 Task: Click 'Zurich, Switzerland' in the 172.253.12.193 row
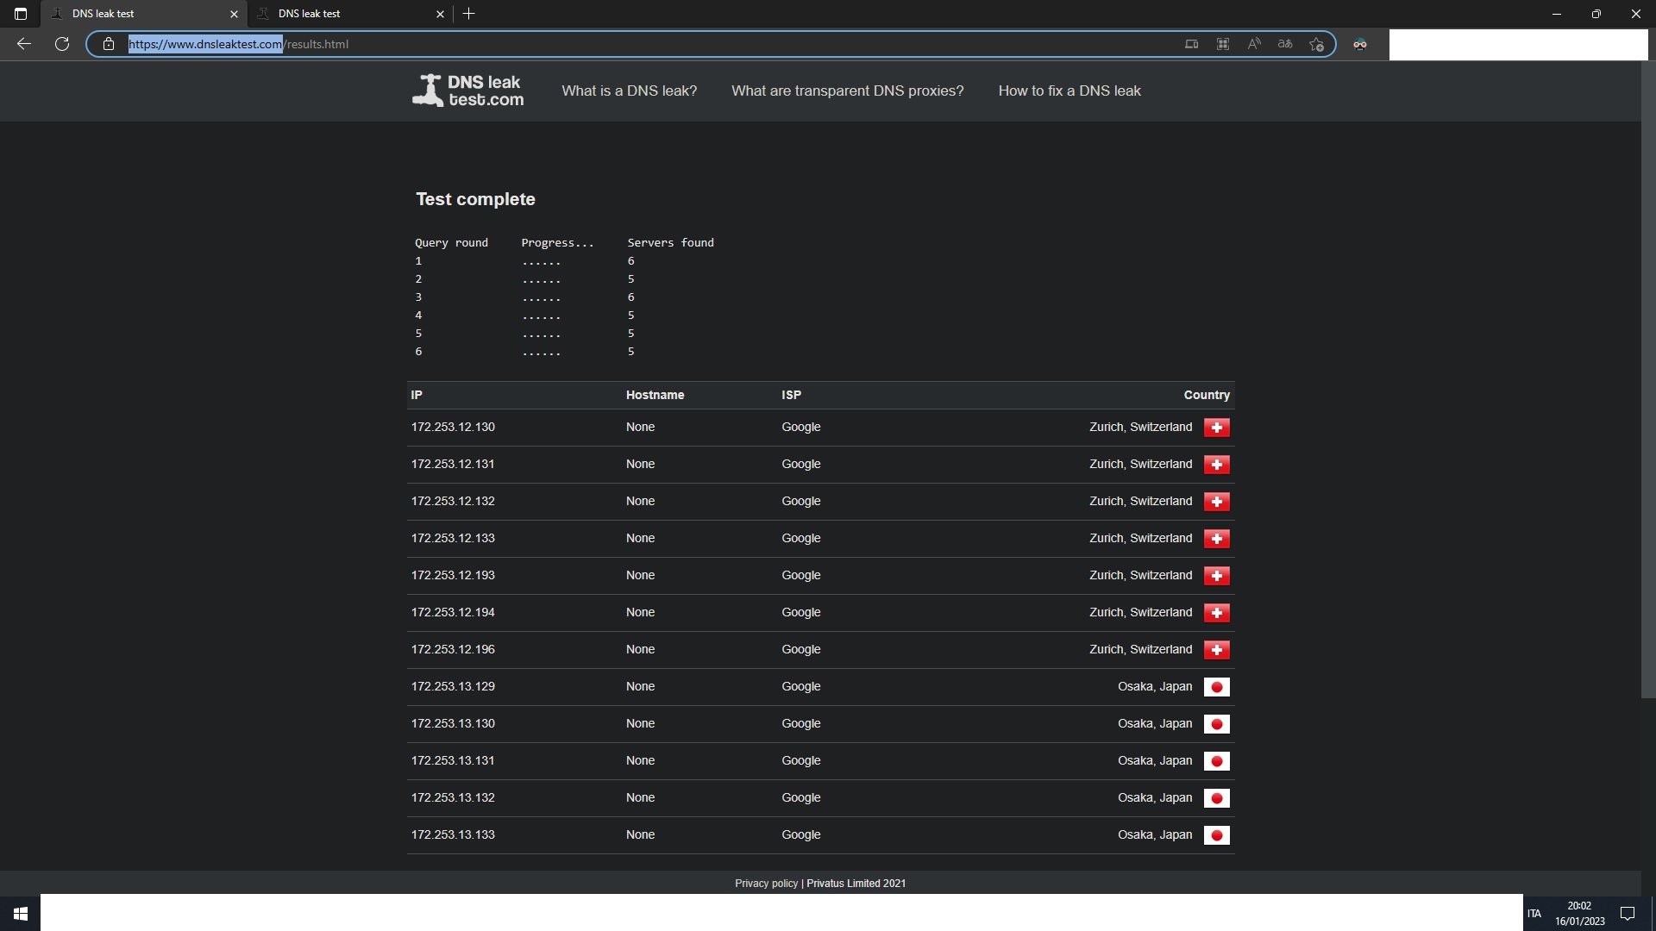tap(1140, 575)
